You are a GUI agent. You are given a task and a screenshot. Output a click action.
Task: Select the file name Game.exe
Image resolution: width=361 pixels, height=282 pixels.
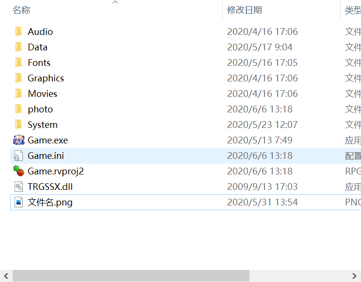pos(48,140)
